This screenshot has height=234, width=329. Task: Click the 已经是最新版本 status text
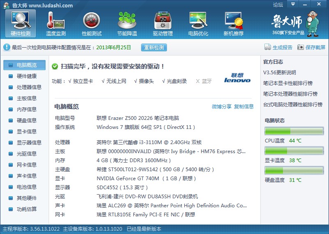144,229
